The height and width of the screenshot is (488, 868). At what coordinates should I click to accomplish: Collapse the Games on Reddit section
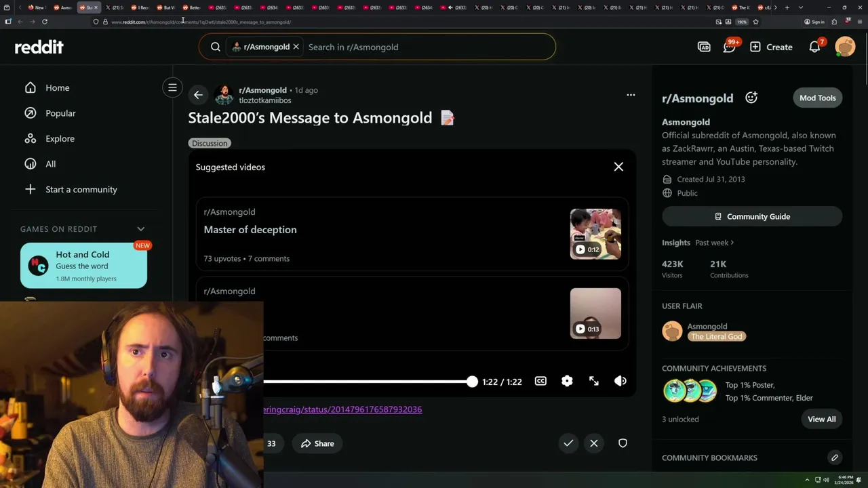point(141,228)
